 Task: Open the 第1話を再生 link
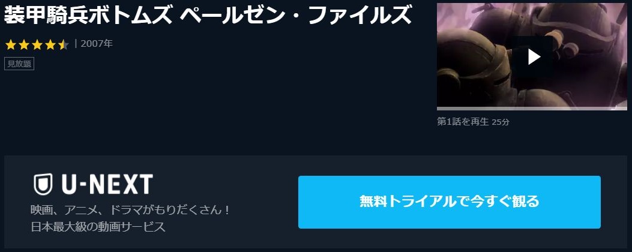tap(463, 122)
